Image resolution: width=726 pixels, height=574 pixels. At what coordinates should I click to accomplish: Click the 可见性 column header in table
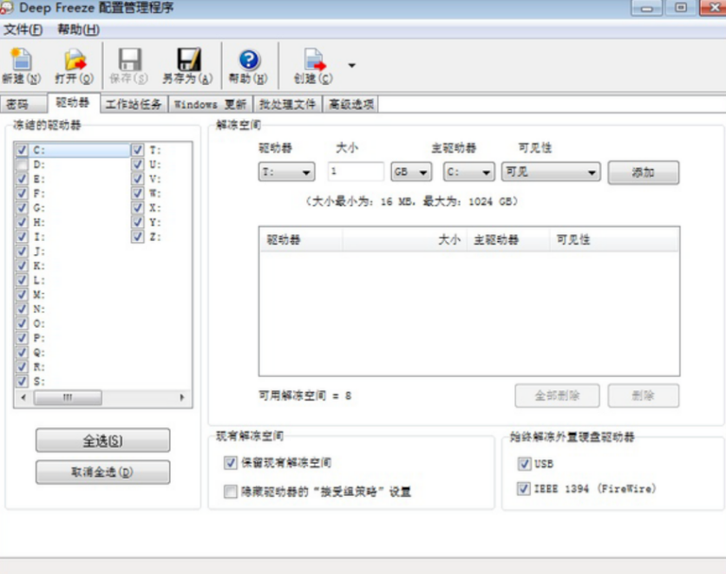[x=614, y=240]
